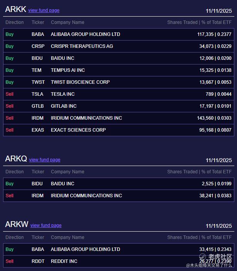Click the ARKK fund title heading

[x=16, y=9]
